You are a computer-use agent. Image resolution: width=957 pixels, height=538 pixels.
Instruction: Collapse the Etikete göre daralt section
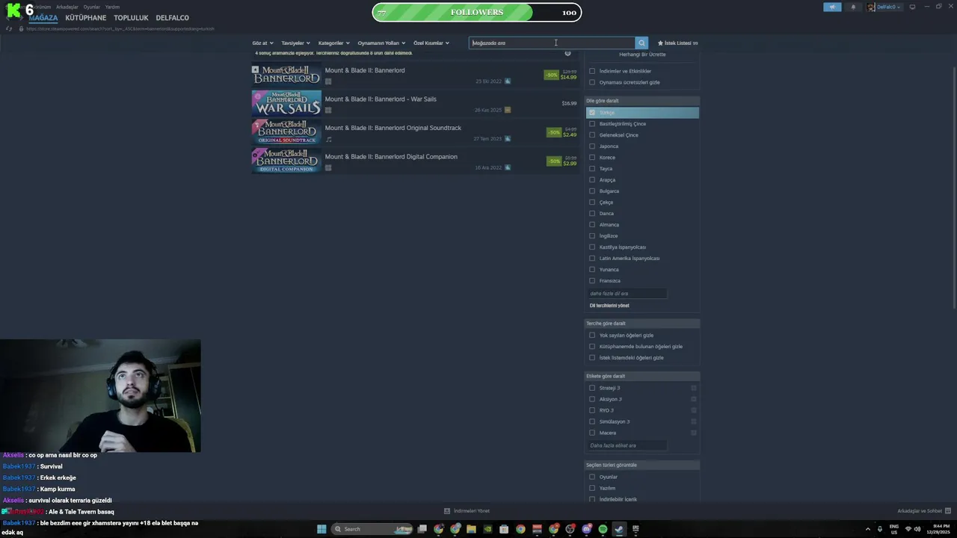642,376
